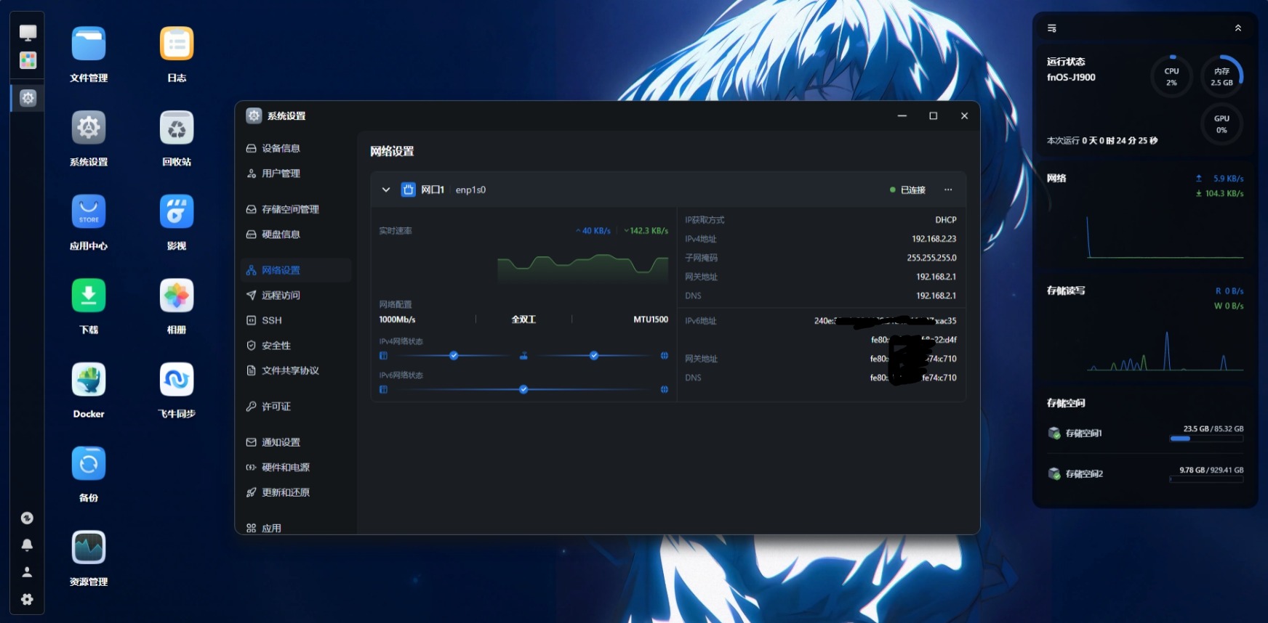This screenshot has height=623, width=1268.
Task: Click the 1000Mb/s link speed
Action: click(397, 319)
